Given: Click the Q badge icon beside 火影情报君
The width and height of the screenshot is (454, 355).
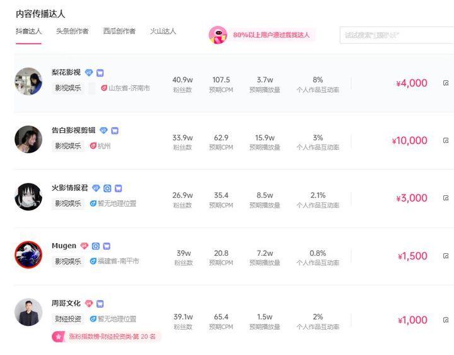Looking at the screenshot, I should (107, 188).
